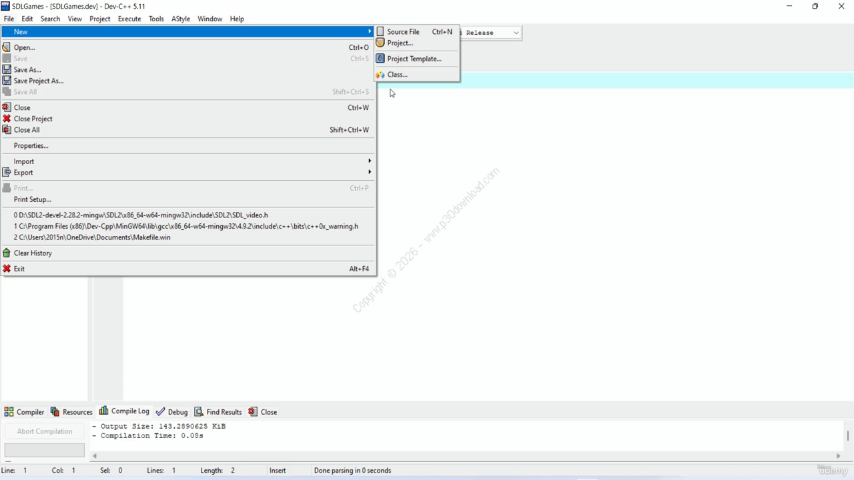
Task: Open the Help menu
Action: click(x=237, y=19)
